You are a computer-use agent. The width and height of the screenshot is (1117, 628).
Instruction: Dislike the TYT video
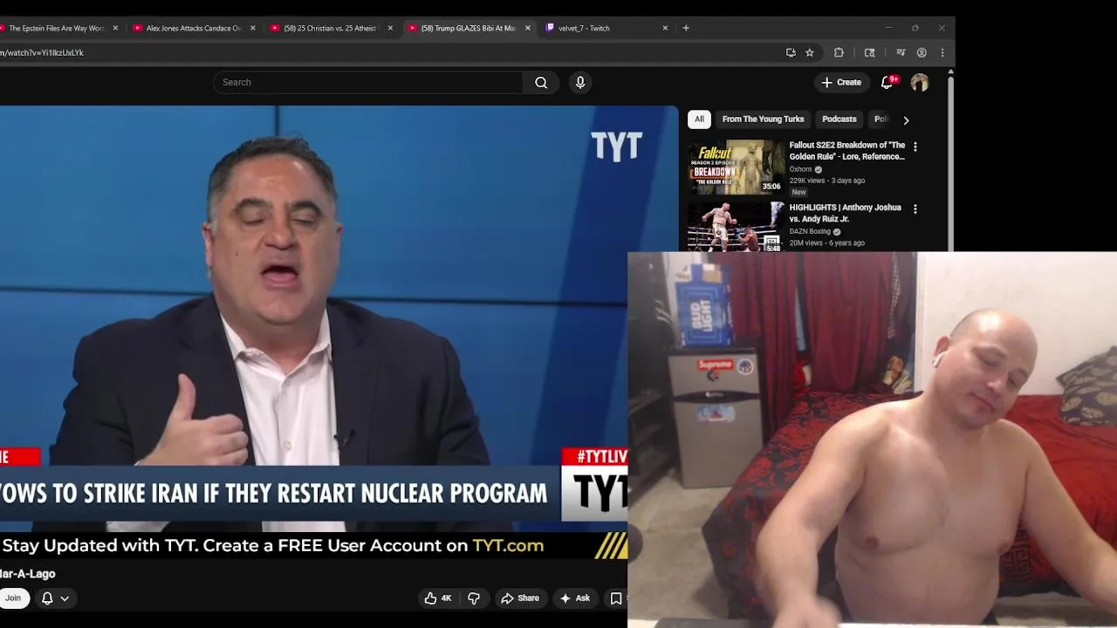(x=474, y=598)
